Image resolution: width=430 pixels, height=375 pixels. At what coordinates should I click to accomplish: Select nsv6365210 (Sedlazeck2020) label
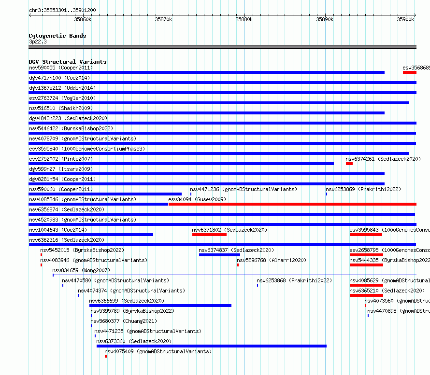click(x=387, y=291)
